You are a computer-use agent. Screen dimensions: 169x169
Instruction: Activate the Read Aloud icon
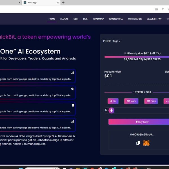tap(163, 9)
